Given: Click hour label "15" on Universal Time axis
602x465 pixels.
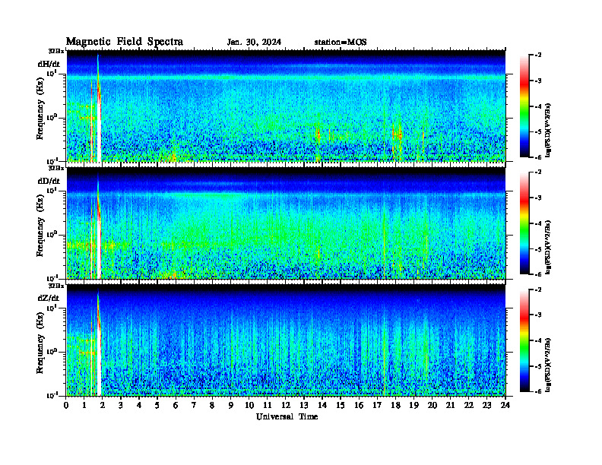Looking at the screenshot, I should click(341, 406).
